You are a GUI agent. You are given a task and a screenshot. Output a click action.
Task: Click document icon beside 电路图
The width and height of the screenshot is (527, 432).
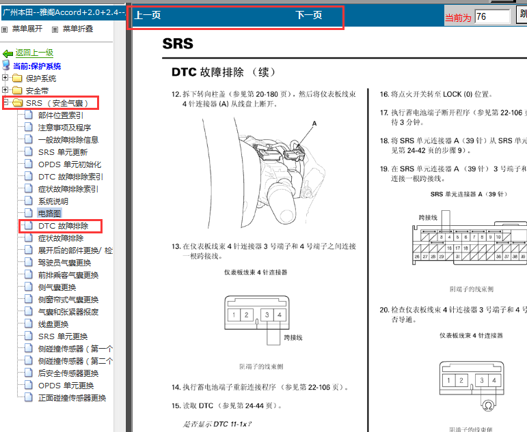click(29, 213)
